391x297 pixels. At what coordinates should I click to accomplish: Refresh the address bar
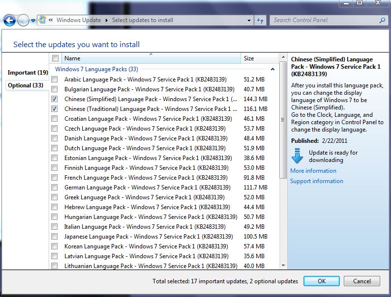[x=260, y=21]
